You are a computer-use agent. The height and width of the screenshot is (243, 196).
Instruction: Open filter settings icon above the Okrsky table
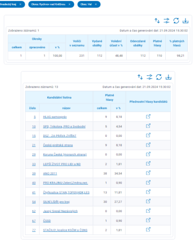pos(166,21)
